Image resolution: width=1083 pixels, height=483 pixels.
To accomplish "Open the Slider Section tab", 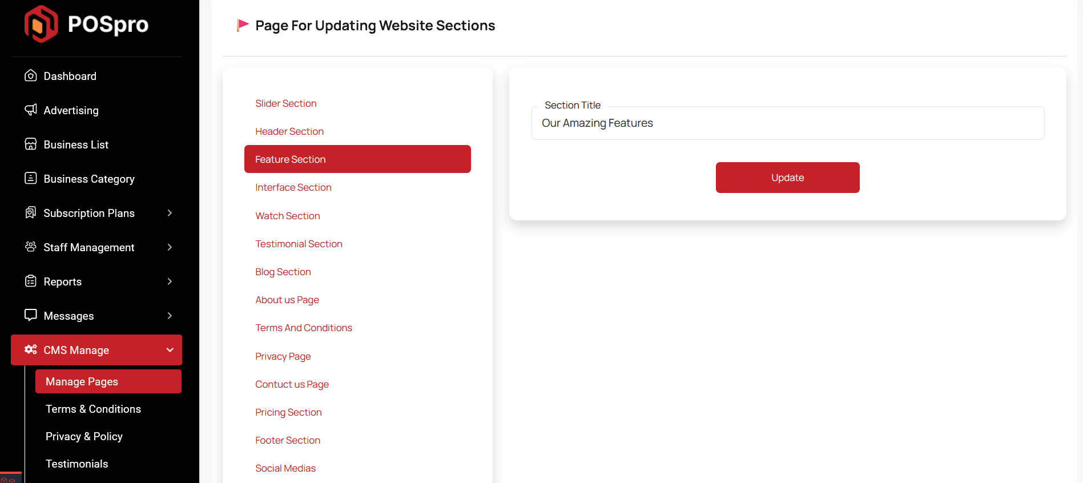I will pyautogui.click(x=286, y=103).
